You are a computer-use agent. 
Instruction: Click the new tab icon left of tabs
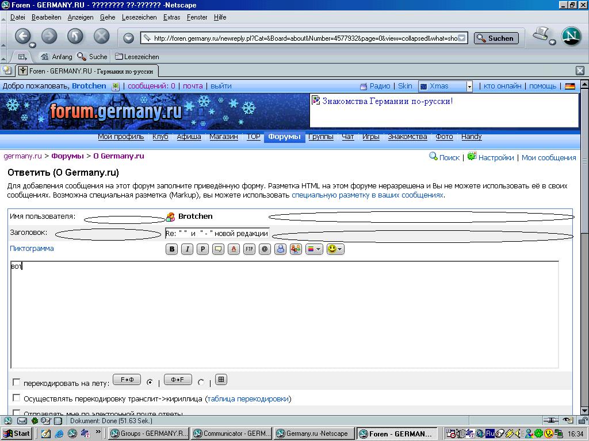(x=7, y=70)
